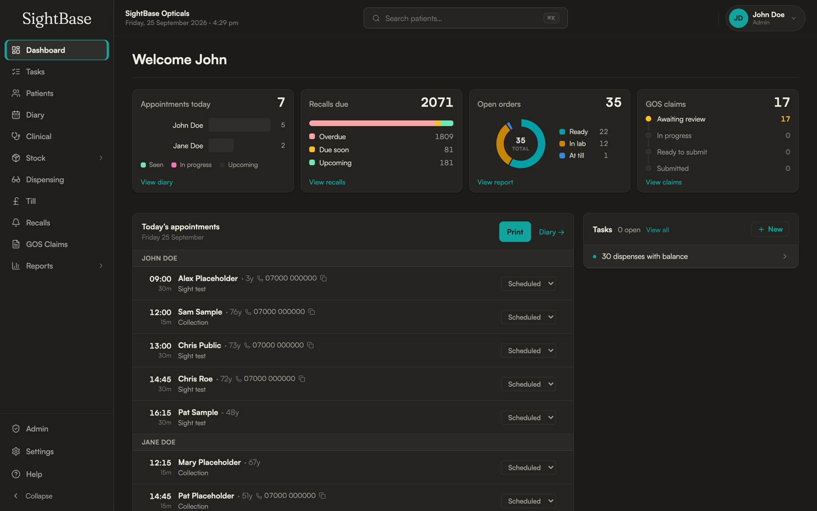Image resolution: width=817 pixels, height=511 pixels.
Task: Open status dropdown for Pat Sample
Action: click(x=528, y=417)
